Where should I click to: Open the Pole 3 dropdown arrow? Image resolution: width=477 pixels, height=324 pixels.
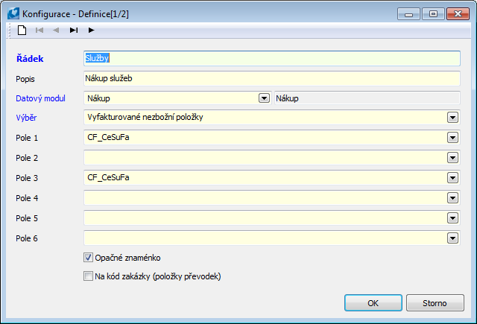(452, 177)
